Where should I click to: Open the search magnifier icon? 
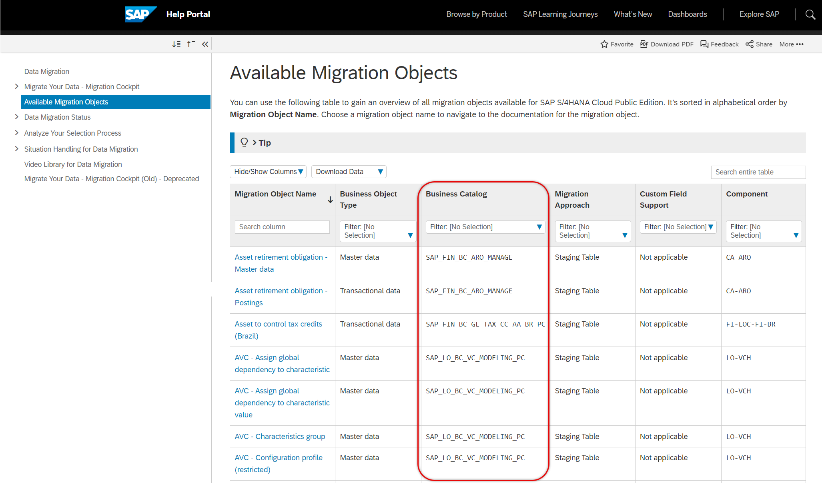pos(810,14)
